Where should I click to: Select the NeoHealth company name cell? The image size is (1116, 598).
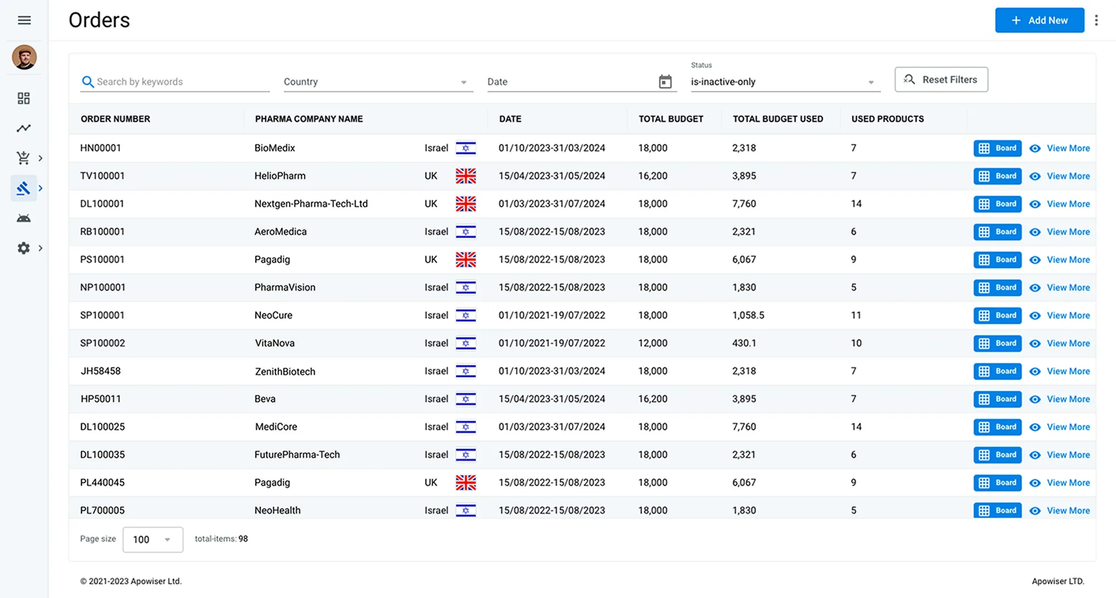(277, 510)
